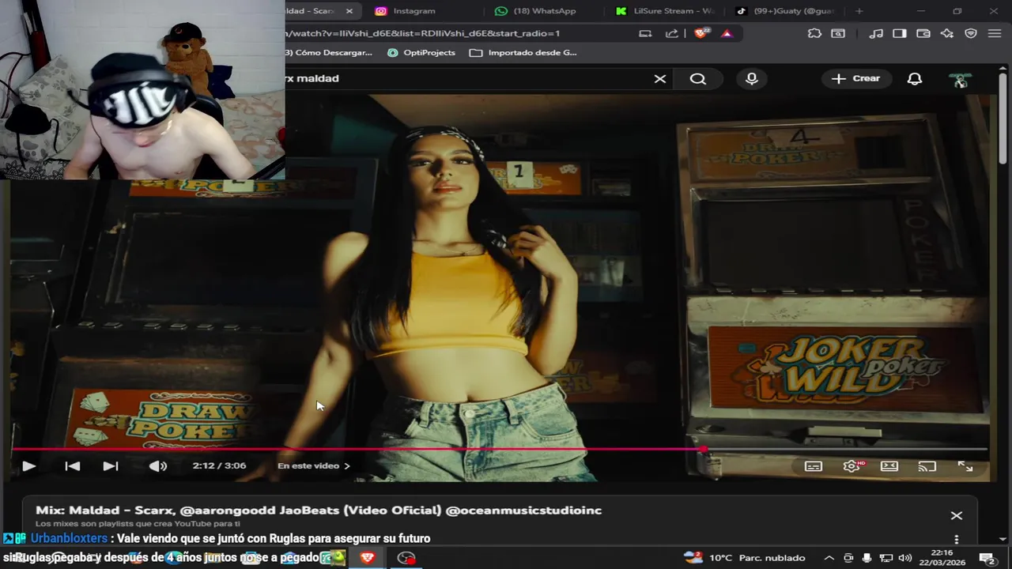
Task: Toggle subtitles with the captions icon
Action: click(x=813, y=466)
